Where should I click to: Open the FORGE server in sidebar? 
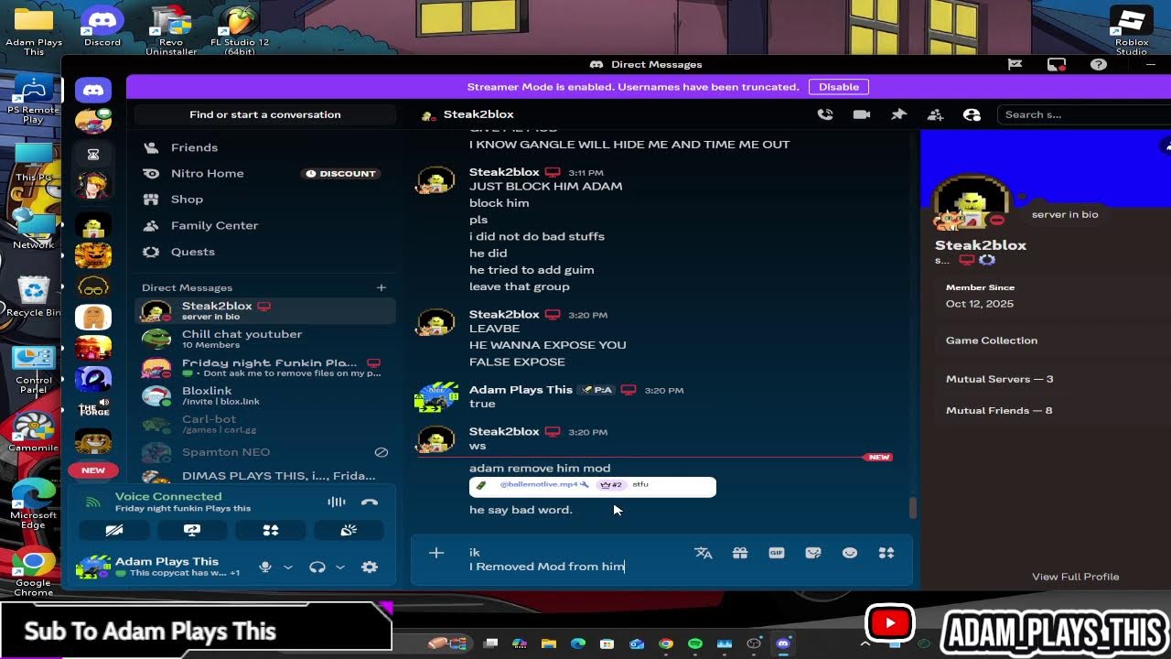tap(93, 409)
